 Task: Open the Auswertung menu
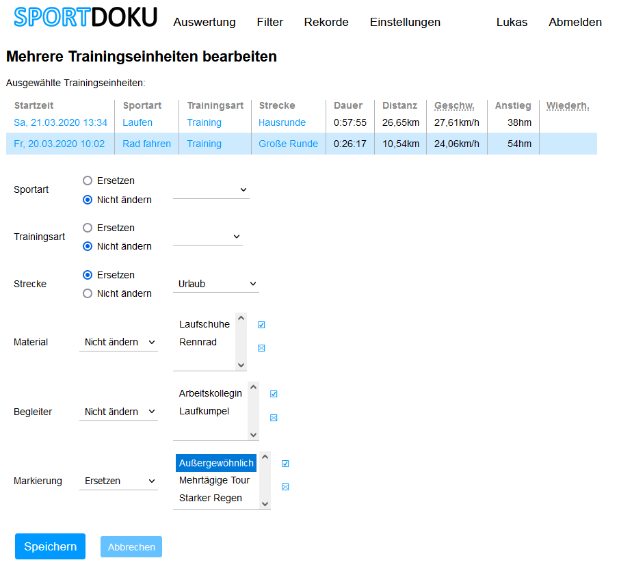click(x=205, y=22)
